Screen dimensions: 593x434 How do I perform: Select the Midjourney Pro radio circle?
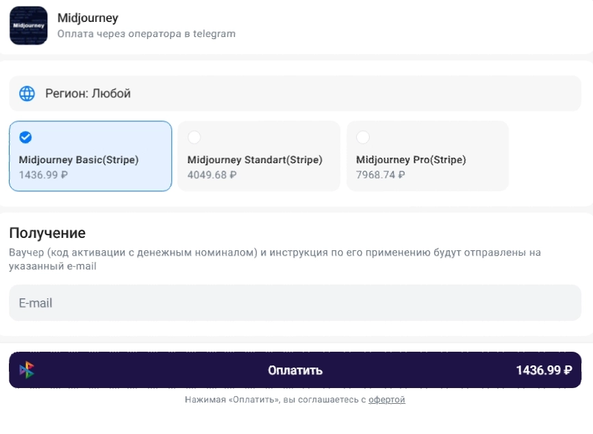363,137
